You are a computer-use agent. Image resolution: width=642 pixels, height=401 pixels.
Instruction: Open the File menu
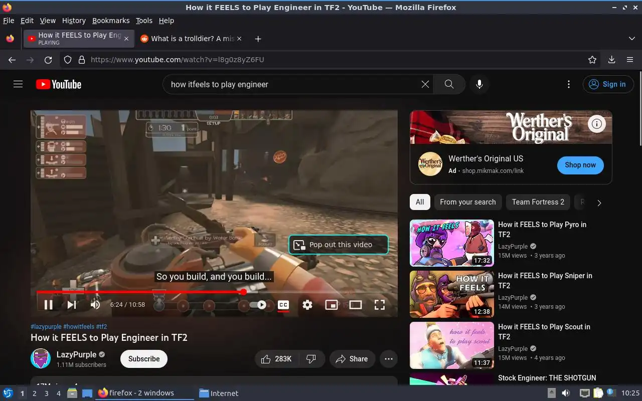coord(9,21)
